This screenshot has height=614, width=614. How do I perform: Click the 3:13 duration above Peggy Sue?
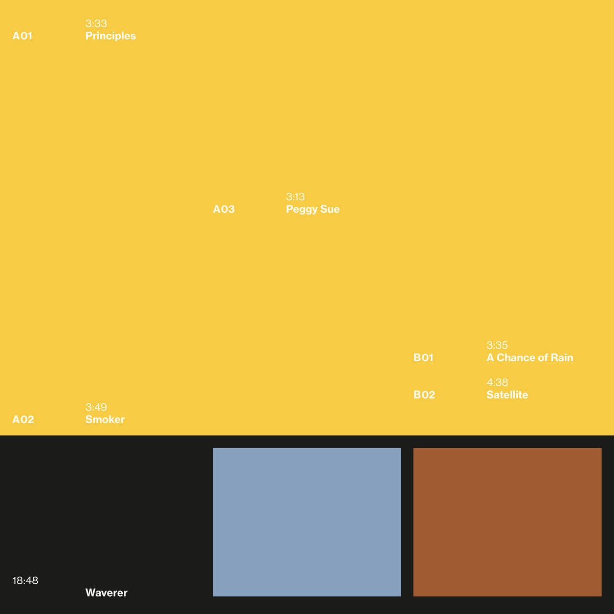pyautogui.click(x=295, y=197)
